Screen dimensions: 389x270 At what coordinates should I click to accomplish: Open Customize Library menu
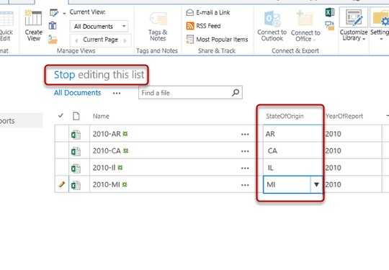point(354,24)
